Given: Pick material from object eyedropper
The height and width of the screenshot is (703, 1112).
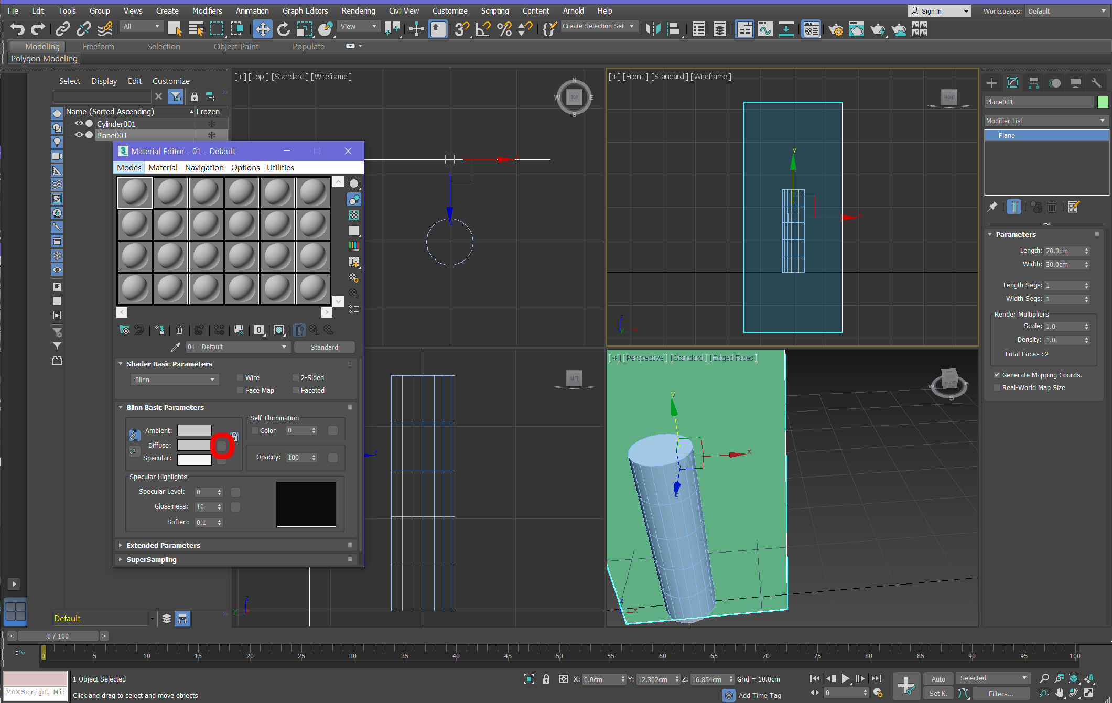Looking at the screenshot, I should click(176, 347).
